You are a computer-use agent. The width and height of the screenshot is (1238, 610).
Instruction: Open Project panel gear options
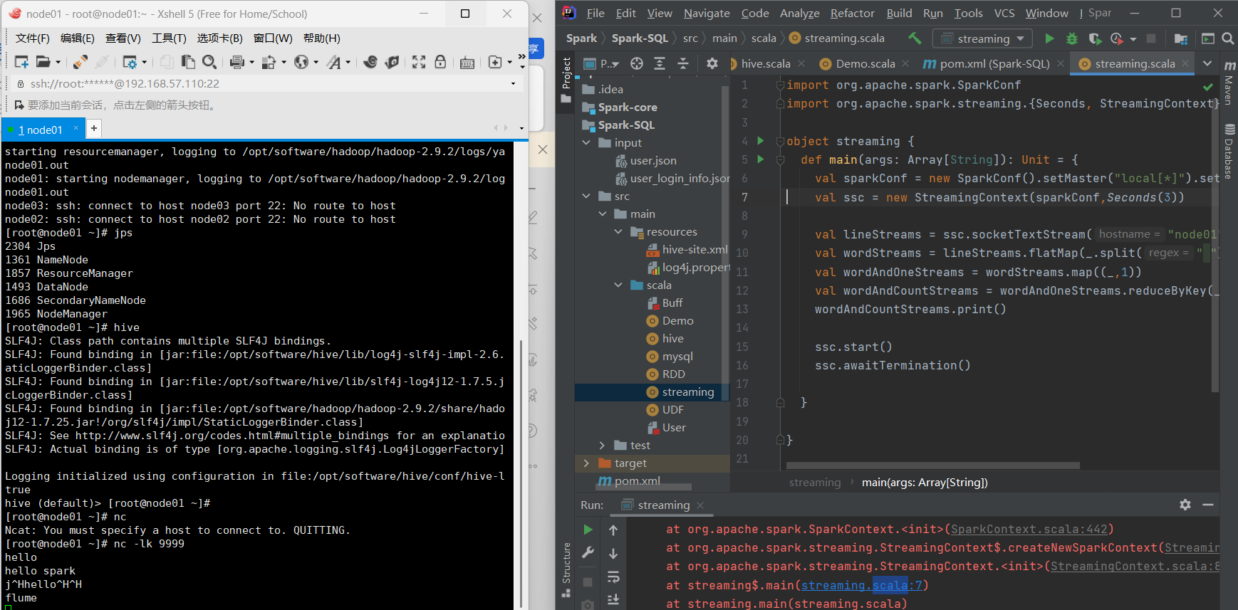712,63
